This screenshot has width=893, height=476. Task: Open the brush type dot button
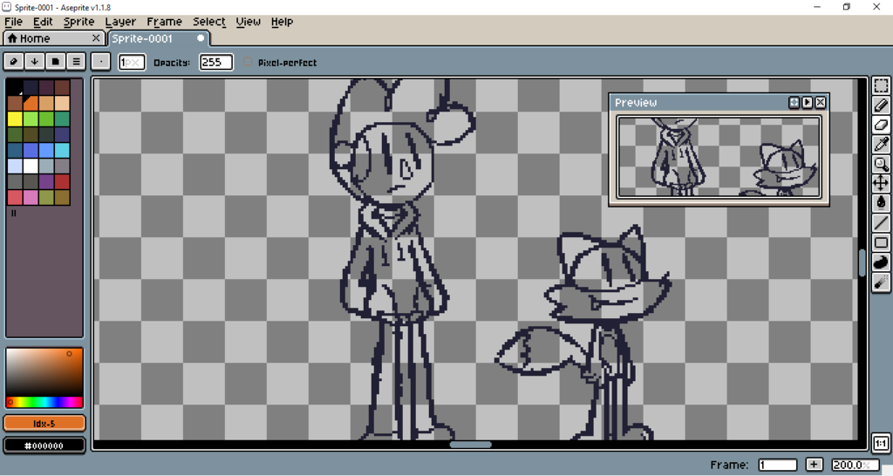click(101, 62)
